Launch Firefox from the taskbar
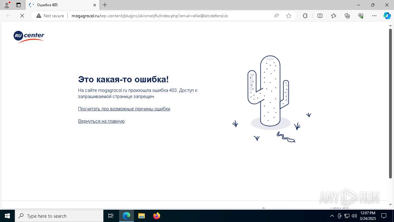Image resolution: width=394 pixels, height=222 pixels. click(x=157, y=216)
